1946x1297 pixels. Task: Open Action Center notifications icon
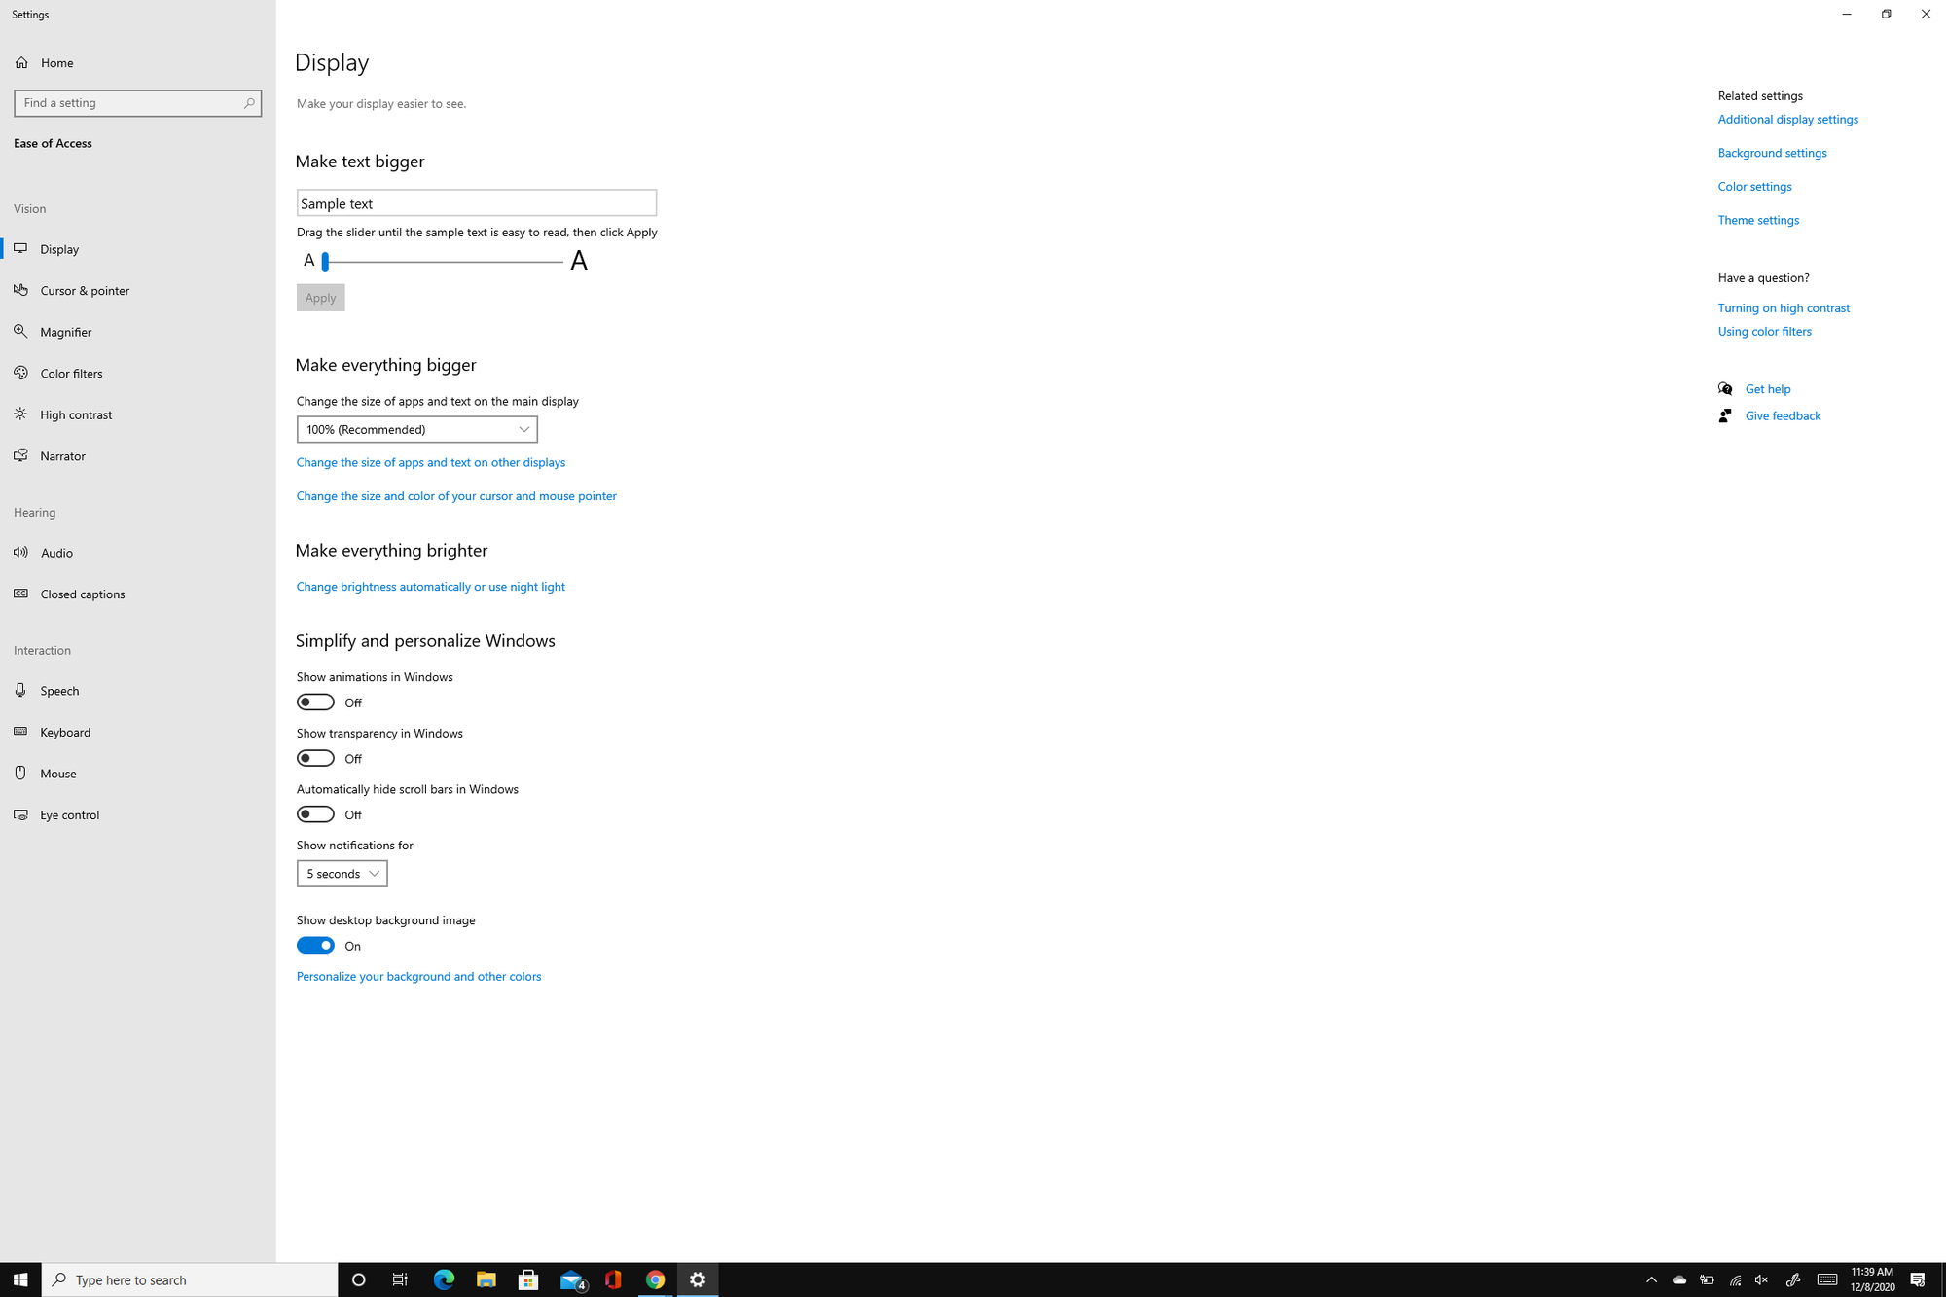[x=1917, y=1279]
